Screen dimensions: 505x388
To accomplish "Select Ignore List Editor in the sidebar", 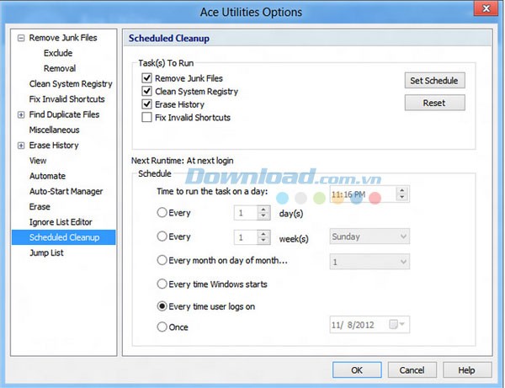I will 61,222.
